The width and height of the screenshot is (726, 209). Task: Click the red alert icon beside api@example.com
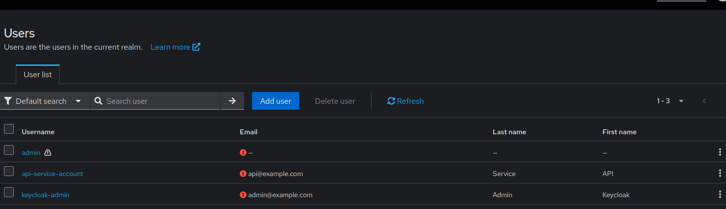point(243,174)
